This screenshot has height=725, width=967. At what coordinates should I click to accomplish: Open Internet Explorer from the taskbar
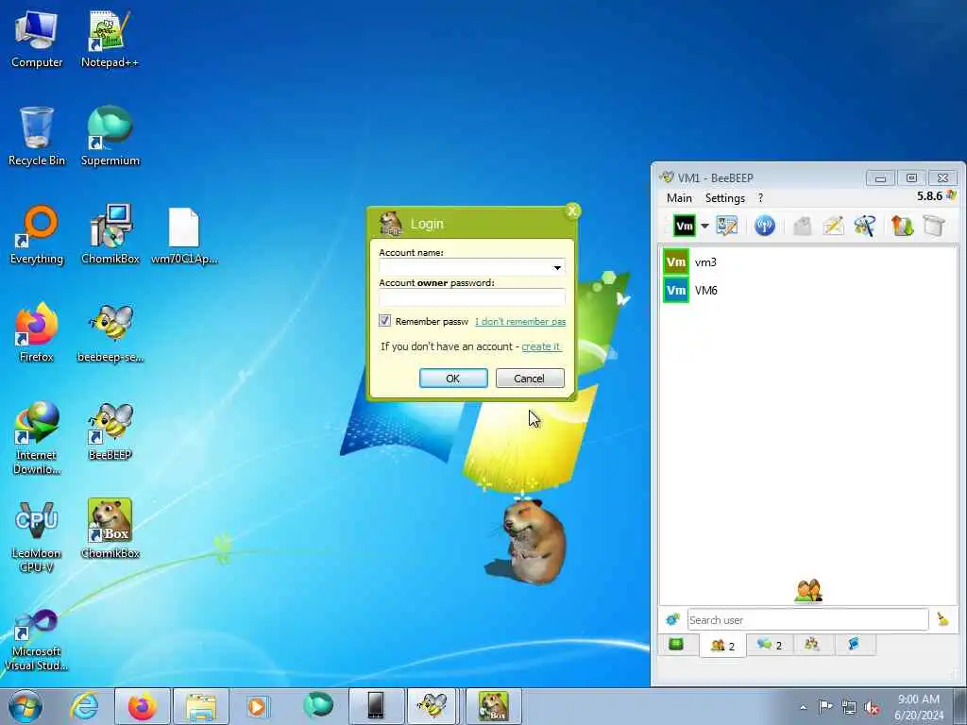84,706
